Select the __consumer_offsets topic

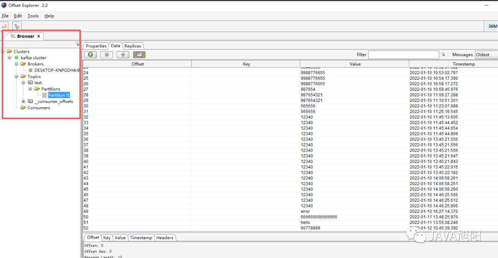click(53, 101)
